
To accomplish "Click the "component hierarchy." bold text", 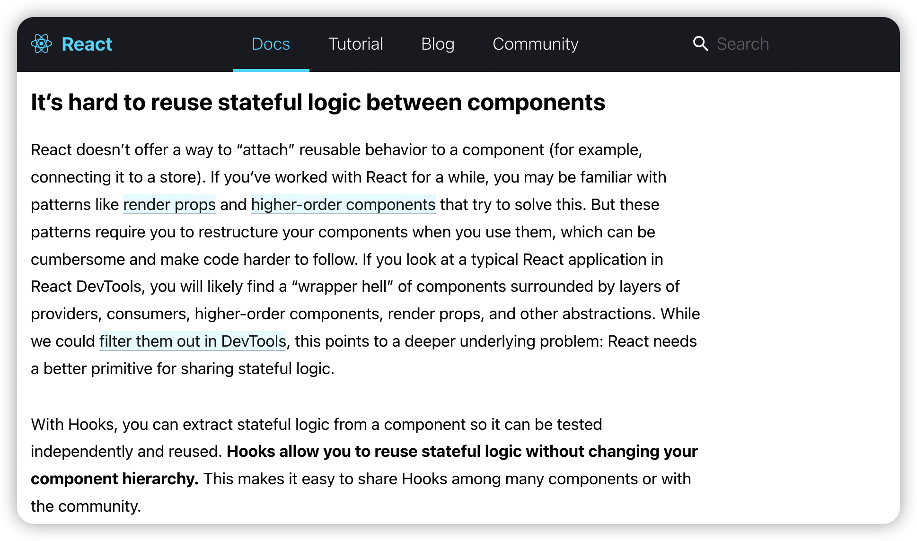I will tap(115, 479).
